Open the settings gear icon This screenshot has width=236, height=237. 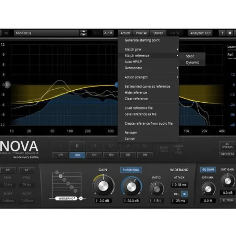click(230, 33)
